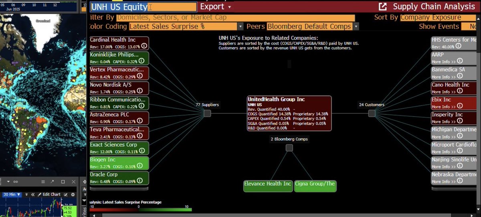Pop out the chart window arrow icon
Screen dimensions: 481x217
click(x=53, y=182)
